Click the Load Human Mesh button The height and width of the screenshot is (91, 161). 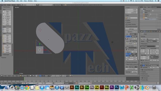point(131,69)
